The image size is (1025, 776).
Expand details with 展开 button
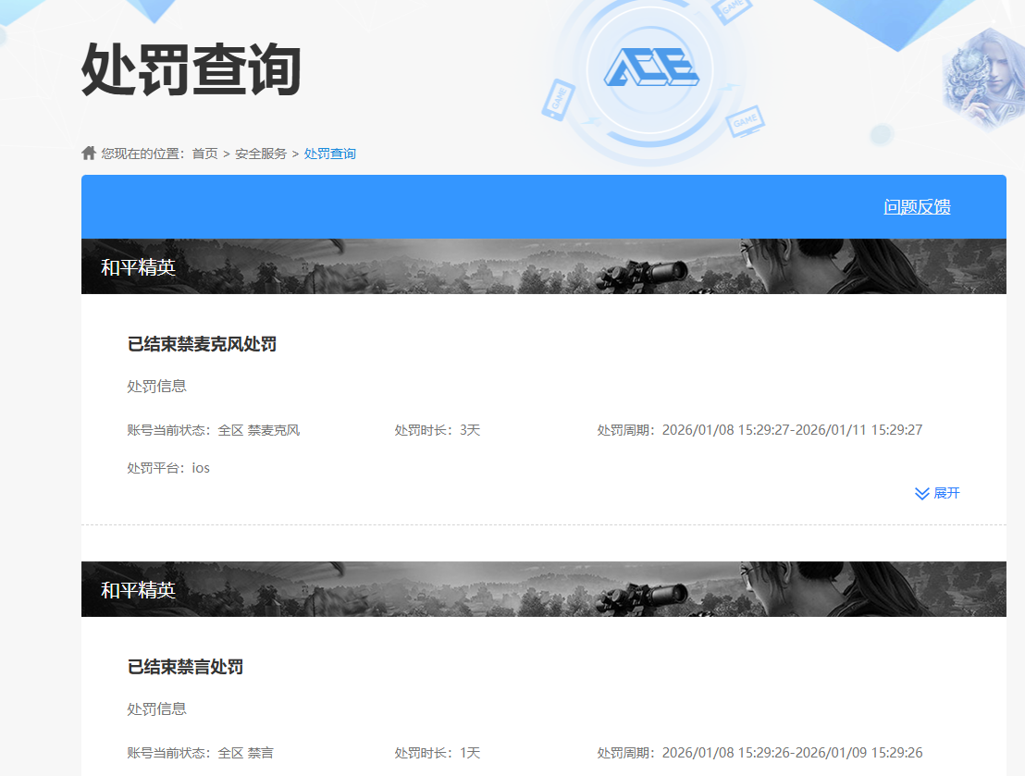[937, 493]
